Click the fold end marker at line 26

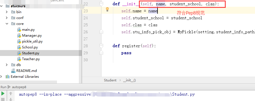pos(101,32)
